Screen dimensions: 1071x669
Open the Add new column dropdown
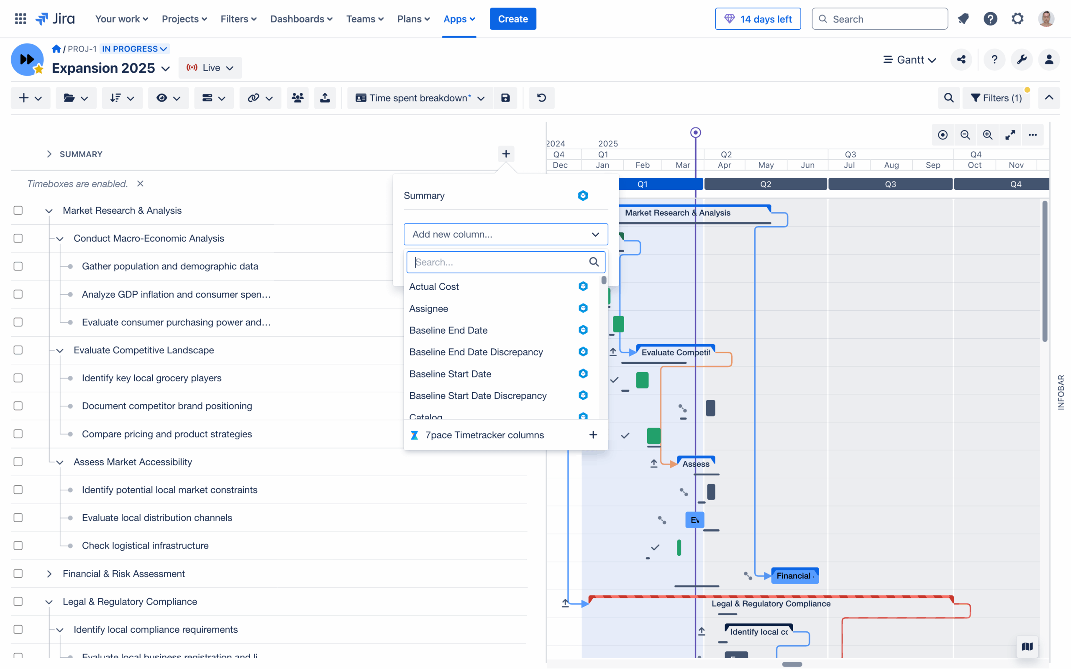point(505,234)
